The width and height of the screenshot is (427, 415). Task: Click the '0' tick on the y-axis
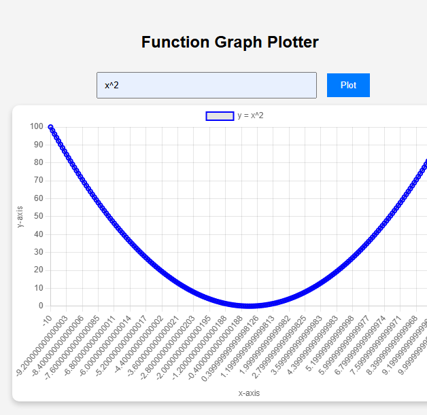tap(41, 306)
